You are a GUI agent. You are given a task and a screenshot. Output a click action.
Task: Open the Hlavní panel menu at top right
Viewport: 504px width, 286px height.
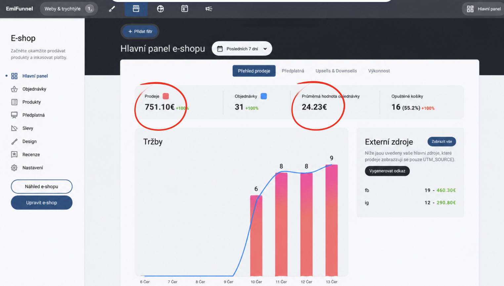pyautogui.click(x=484, y=9)
